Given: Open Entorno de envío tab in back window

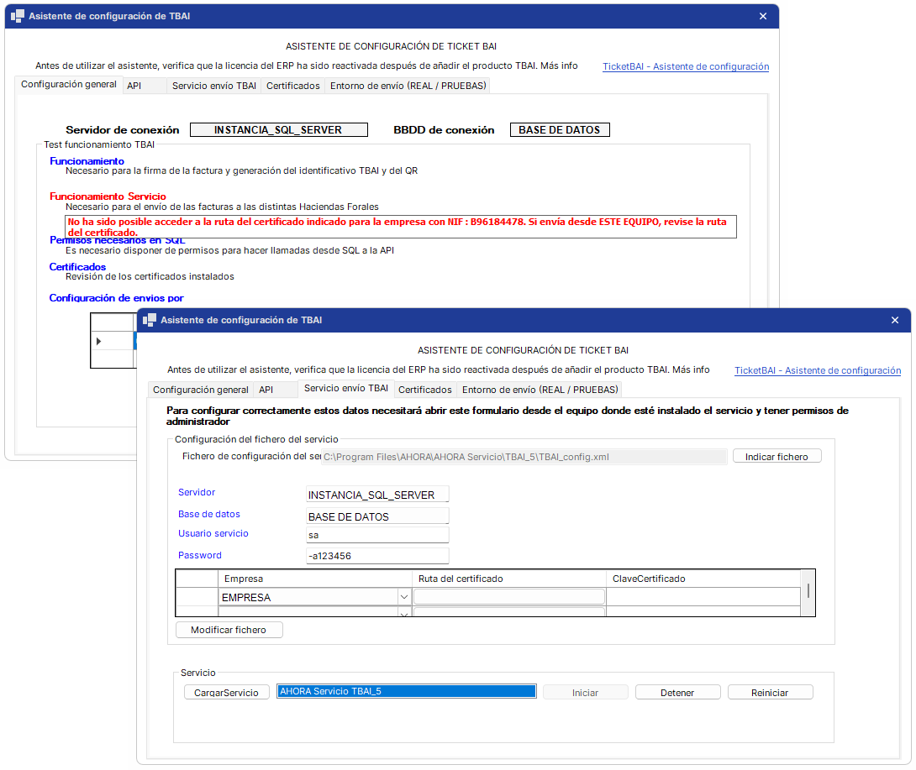Looking at the screenshot, I should (x=408, y=86).
